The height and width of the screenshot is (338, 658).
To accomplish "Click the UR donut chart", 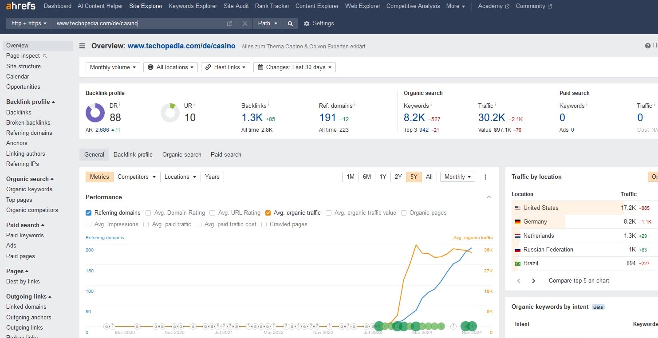I will coord(170,113).
